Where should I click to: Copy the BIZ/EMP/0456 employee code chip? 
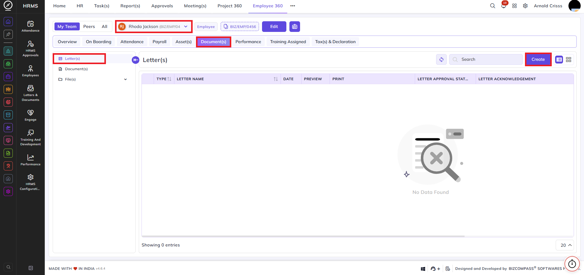(x=240, y=27)
